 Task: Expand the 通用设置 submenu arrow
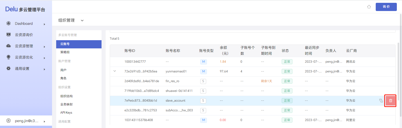44,69
